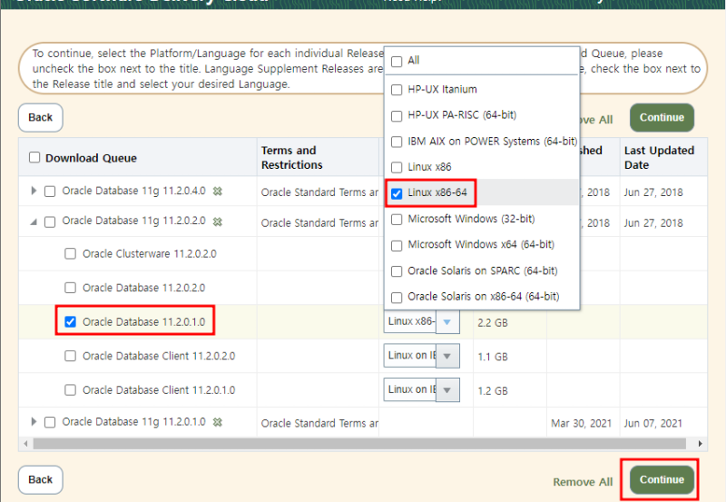Viewport: 726px width, 502px height.
Task: Select Microsoft Windows x64 (64-bit) option
Action: (x=397, y=245)
